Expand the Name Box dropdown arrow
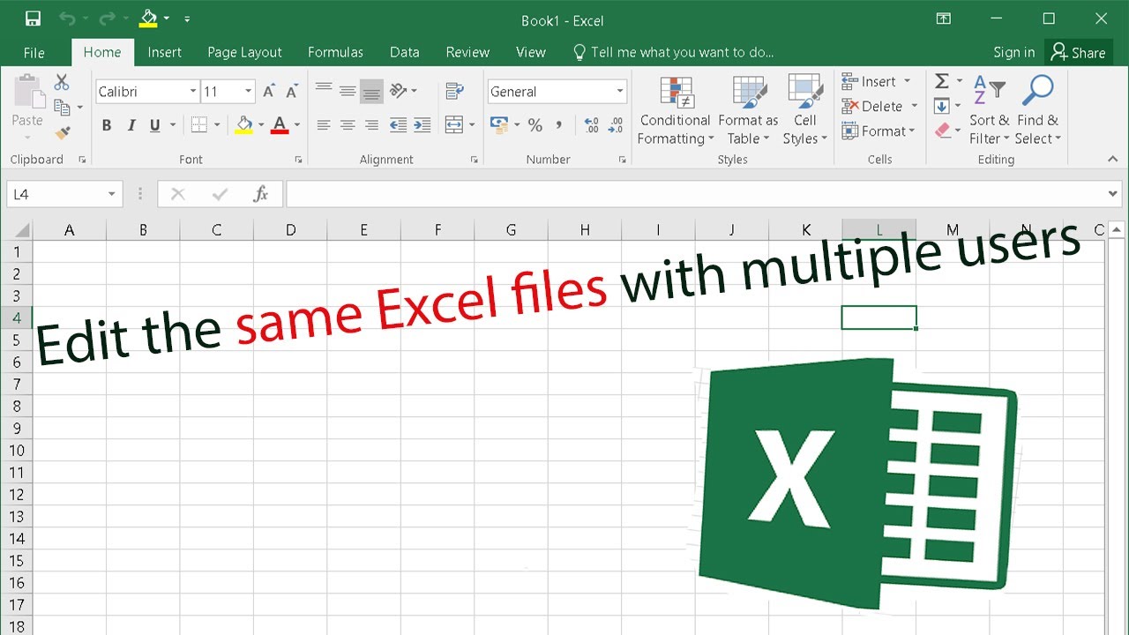The height and width of the screenshot is (635, 1129). point(112,194)
